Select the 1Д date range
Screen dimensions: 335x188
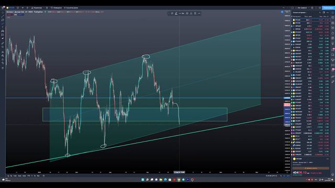point(8,176)
